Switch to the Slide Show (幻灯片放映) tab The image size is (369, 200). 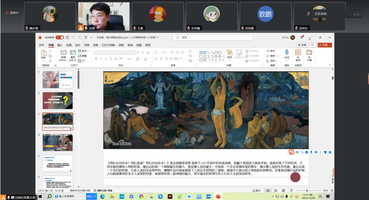[x=108, y=45]
